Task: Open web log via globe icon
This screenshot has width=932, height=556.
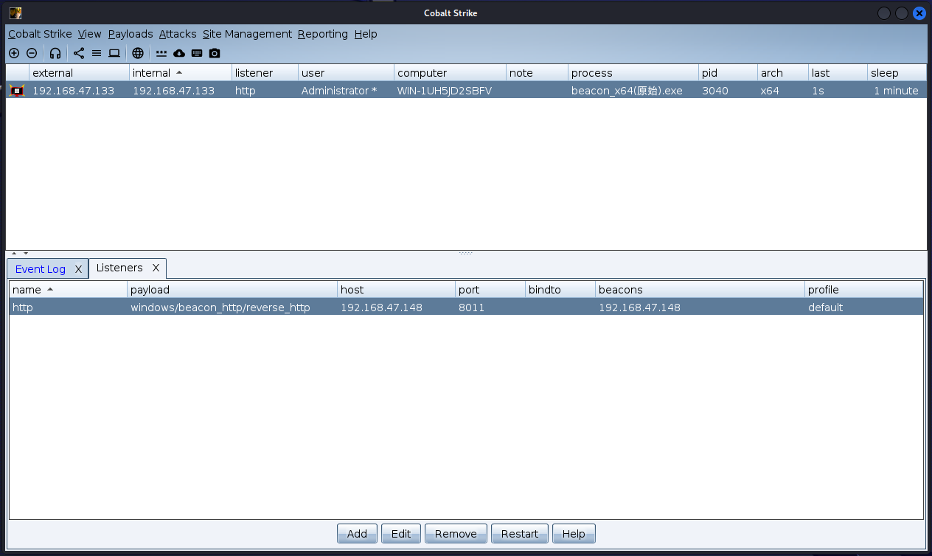Action: point(138,53)
